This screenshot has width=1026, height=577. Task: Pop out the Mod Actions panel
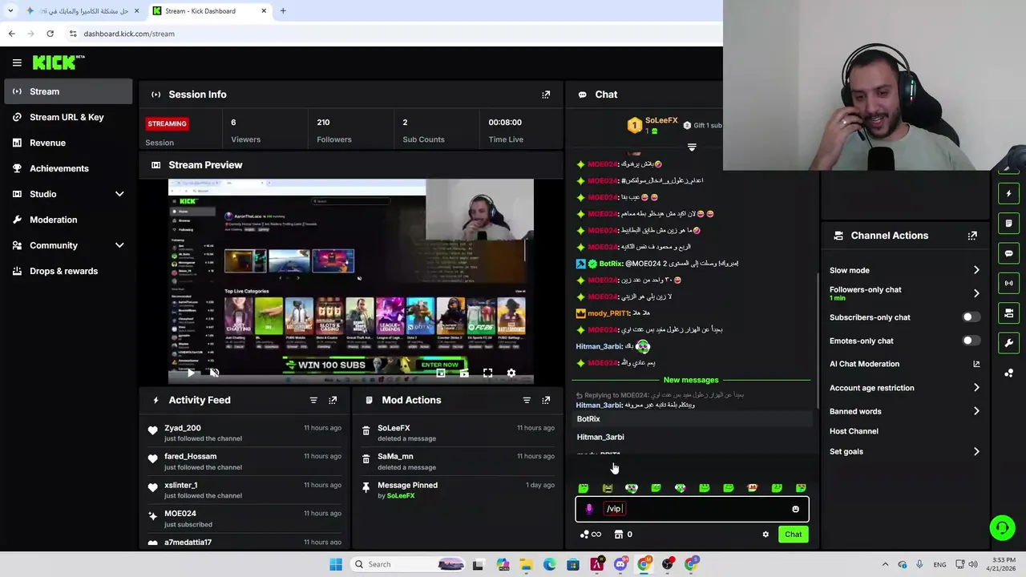click(x=546, y=400)
